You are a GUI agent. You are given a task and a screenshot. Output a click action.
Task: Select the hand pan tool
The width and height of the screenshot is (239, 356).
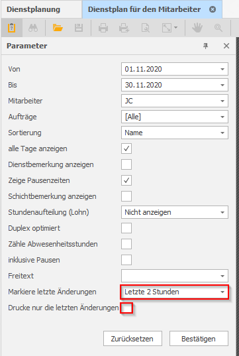[x=197, y=28]
